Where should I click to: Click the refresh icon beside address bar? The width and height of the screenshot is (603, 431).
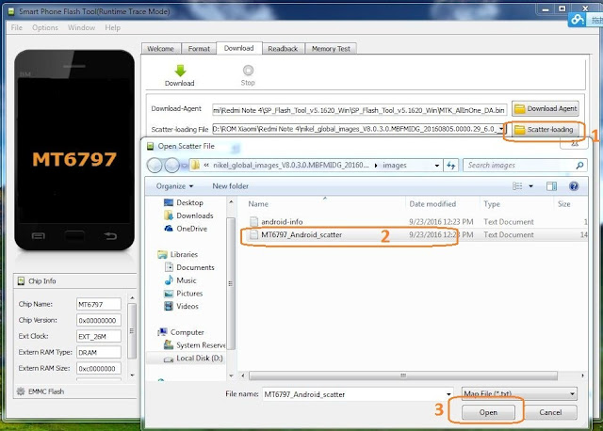tap(450, 166)
